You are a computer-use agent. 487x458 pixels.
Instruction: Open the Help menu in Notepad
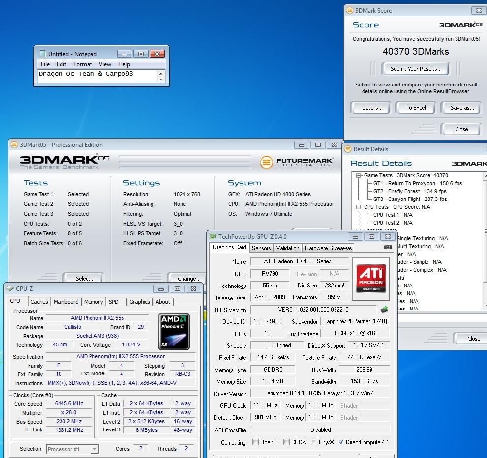[x=124, y=64]
